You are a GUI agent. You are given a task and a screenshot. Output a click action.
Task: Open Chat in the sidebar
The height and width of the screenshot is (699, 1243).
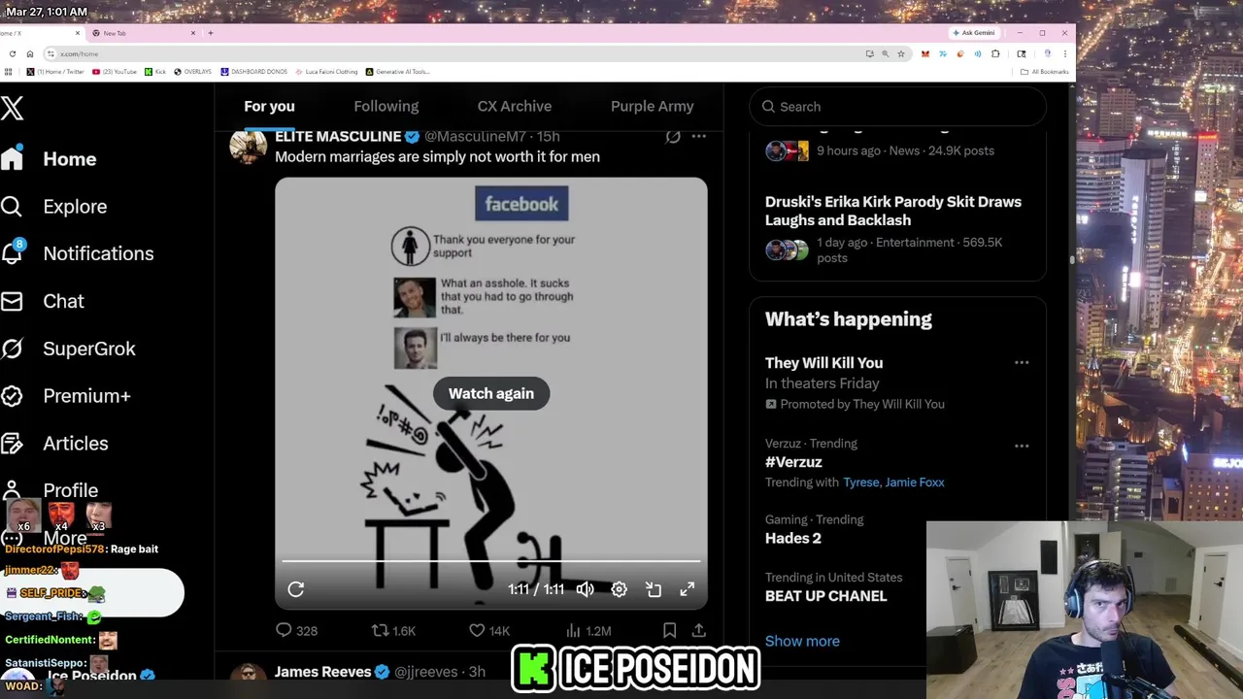click(x=63, y=301)
